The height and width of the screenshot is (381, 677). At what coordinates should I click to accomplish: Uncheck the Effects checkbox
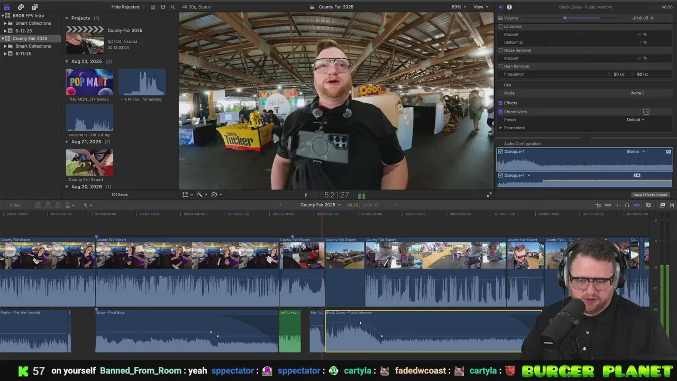[x=501, y=103]
